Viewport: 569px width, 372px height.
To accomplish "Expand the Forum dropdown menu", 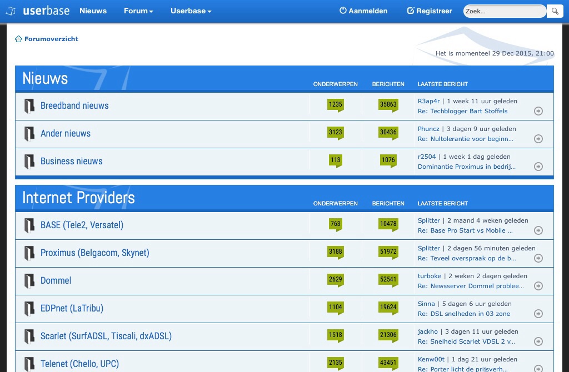I will (138, 11).
